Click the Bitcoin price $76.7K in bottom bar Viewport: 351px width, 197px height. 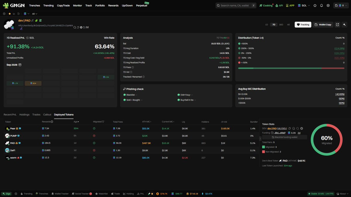pyautogui.click(x=161, y=193)
